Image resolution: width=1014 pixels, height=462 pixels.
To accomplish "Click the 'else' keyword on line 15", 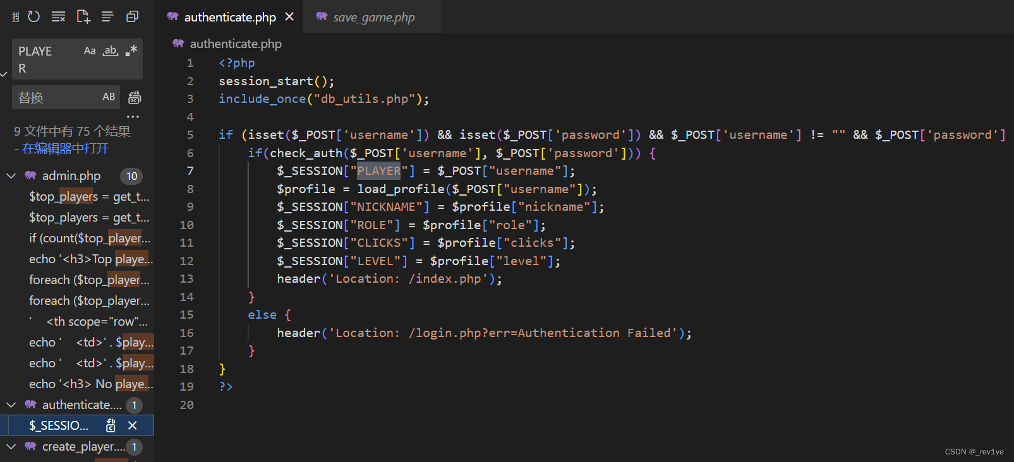I will click(x=262, y=314).
